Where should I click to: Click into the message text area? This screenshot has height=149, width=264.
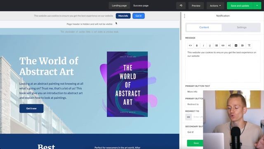pyautogui.click(x=223, y=66)
